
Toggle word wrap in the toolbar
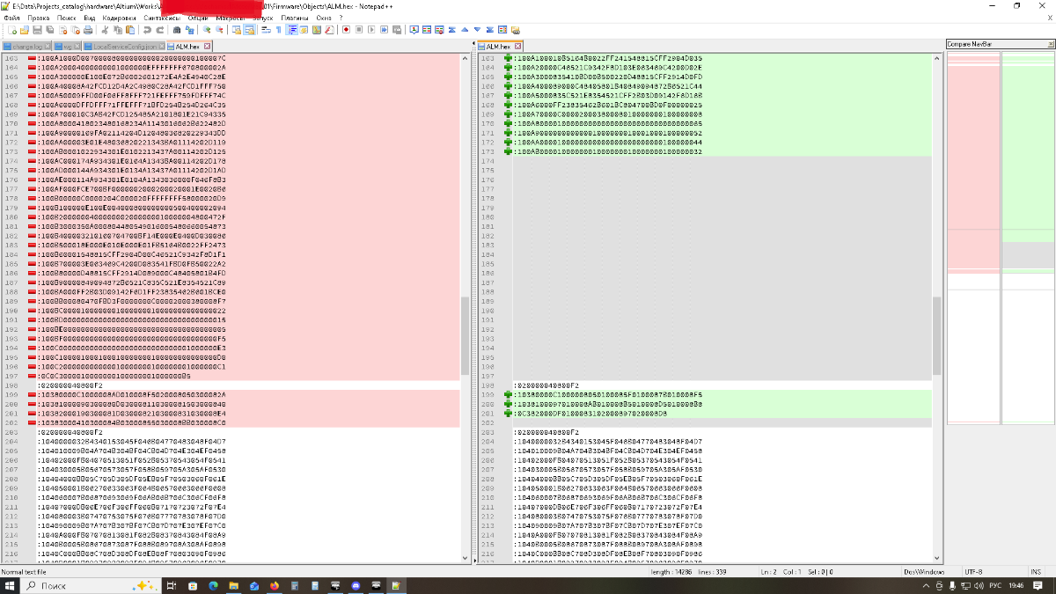(x=267, y=30)
